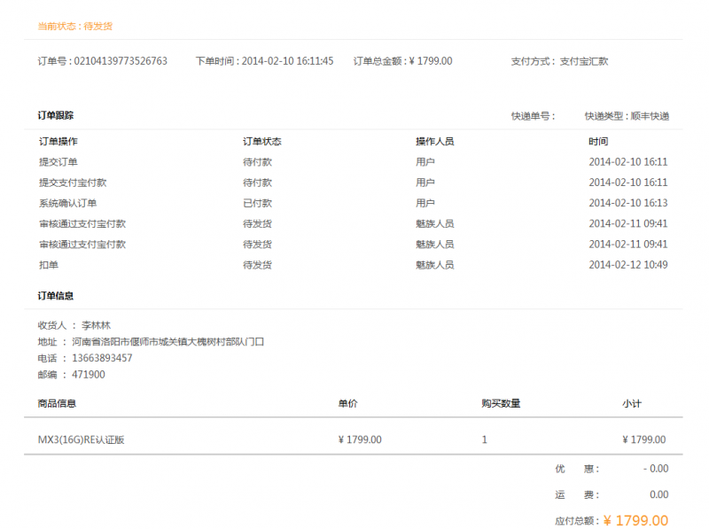
Task: Click the order time 2014-02-10 16:11:45
Action: point(287,61)
